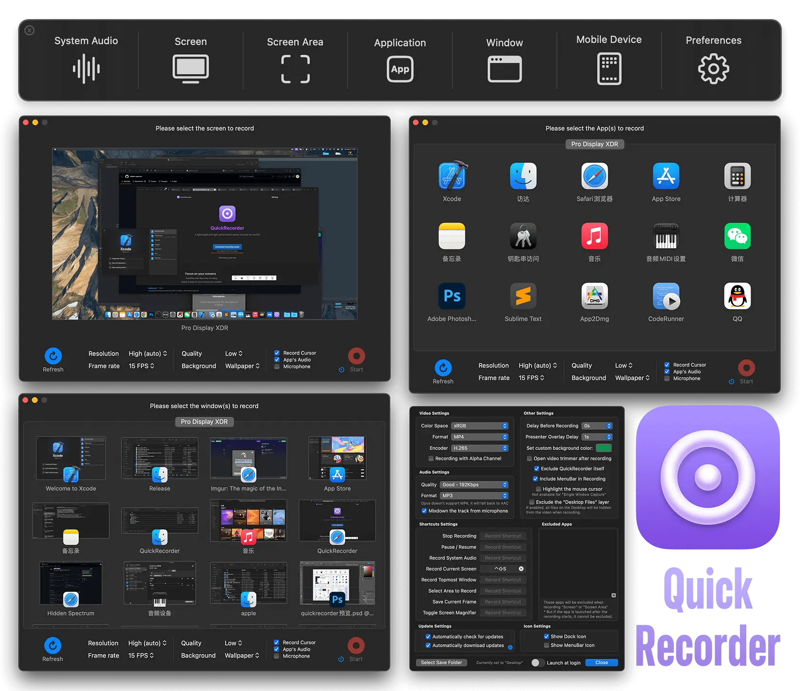Open the audio Format MP3 dropdown

[475, 495]
